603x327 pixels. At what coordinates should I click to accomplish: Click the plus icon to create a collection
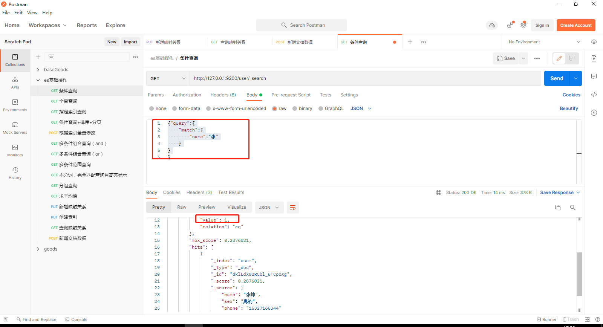pyautogui.click(x=38, y=57)
